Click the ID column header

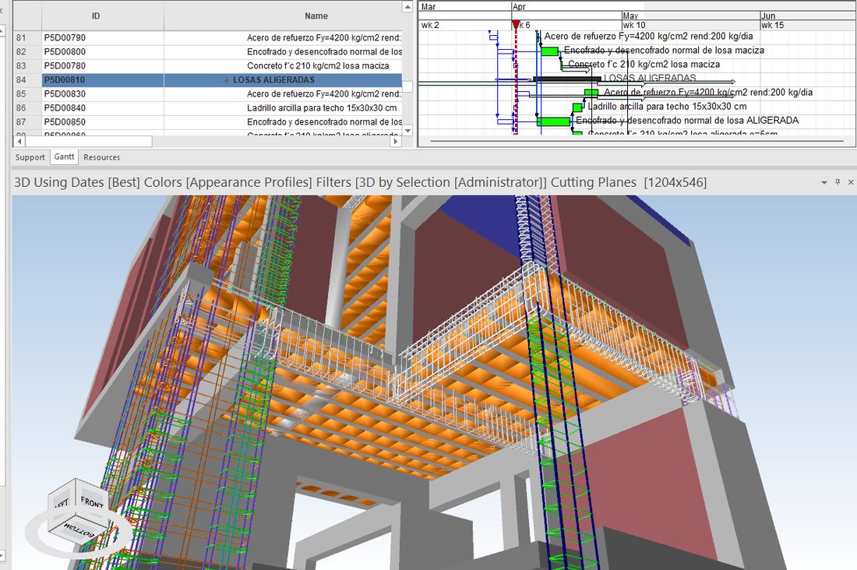point(96,16)
